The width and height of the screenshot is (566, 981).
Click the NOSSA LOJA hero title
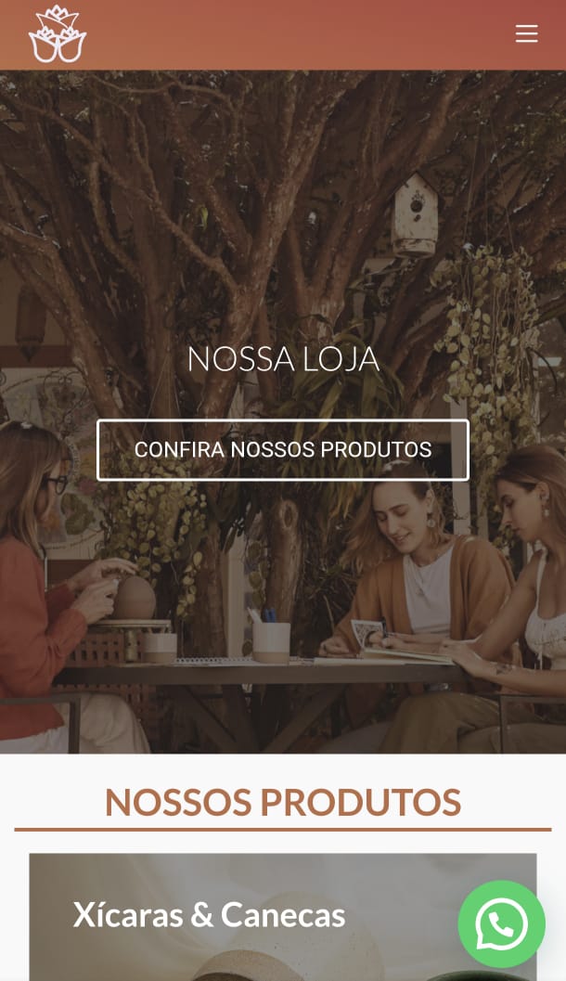click(x=283, y=359)
